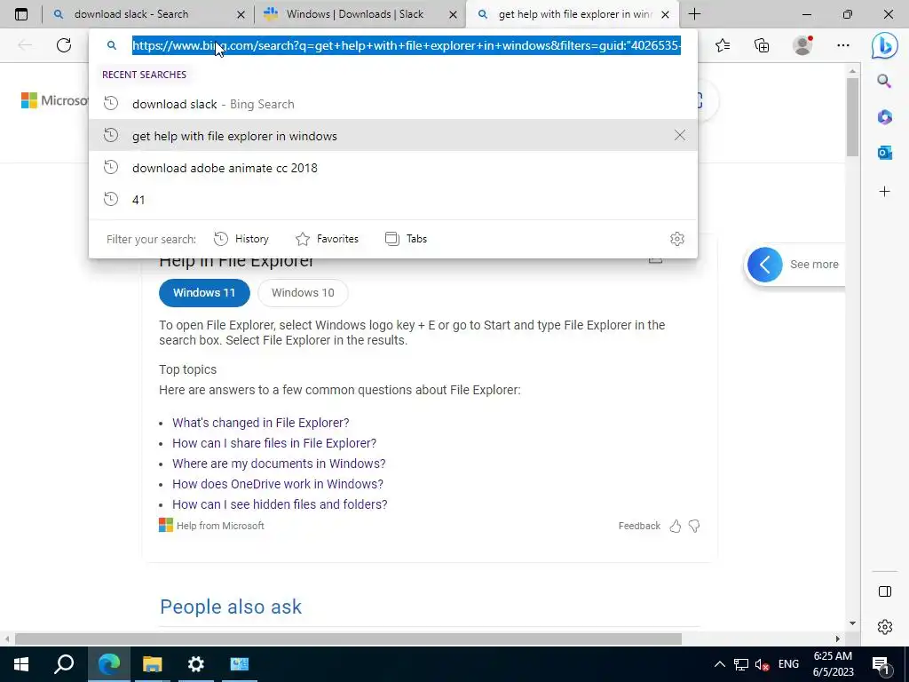Screen dimensions: 909x682
Task: Open 'How does OneDrive work in Windows?' link
Action: [x=278, y=484]
